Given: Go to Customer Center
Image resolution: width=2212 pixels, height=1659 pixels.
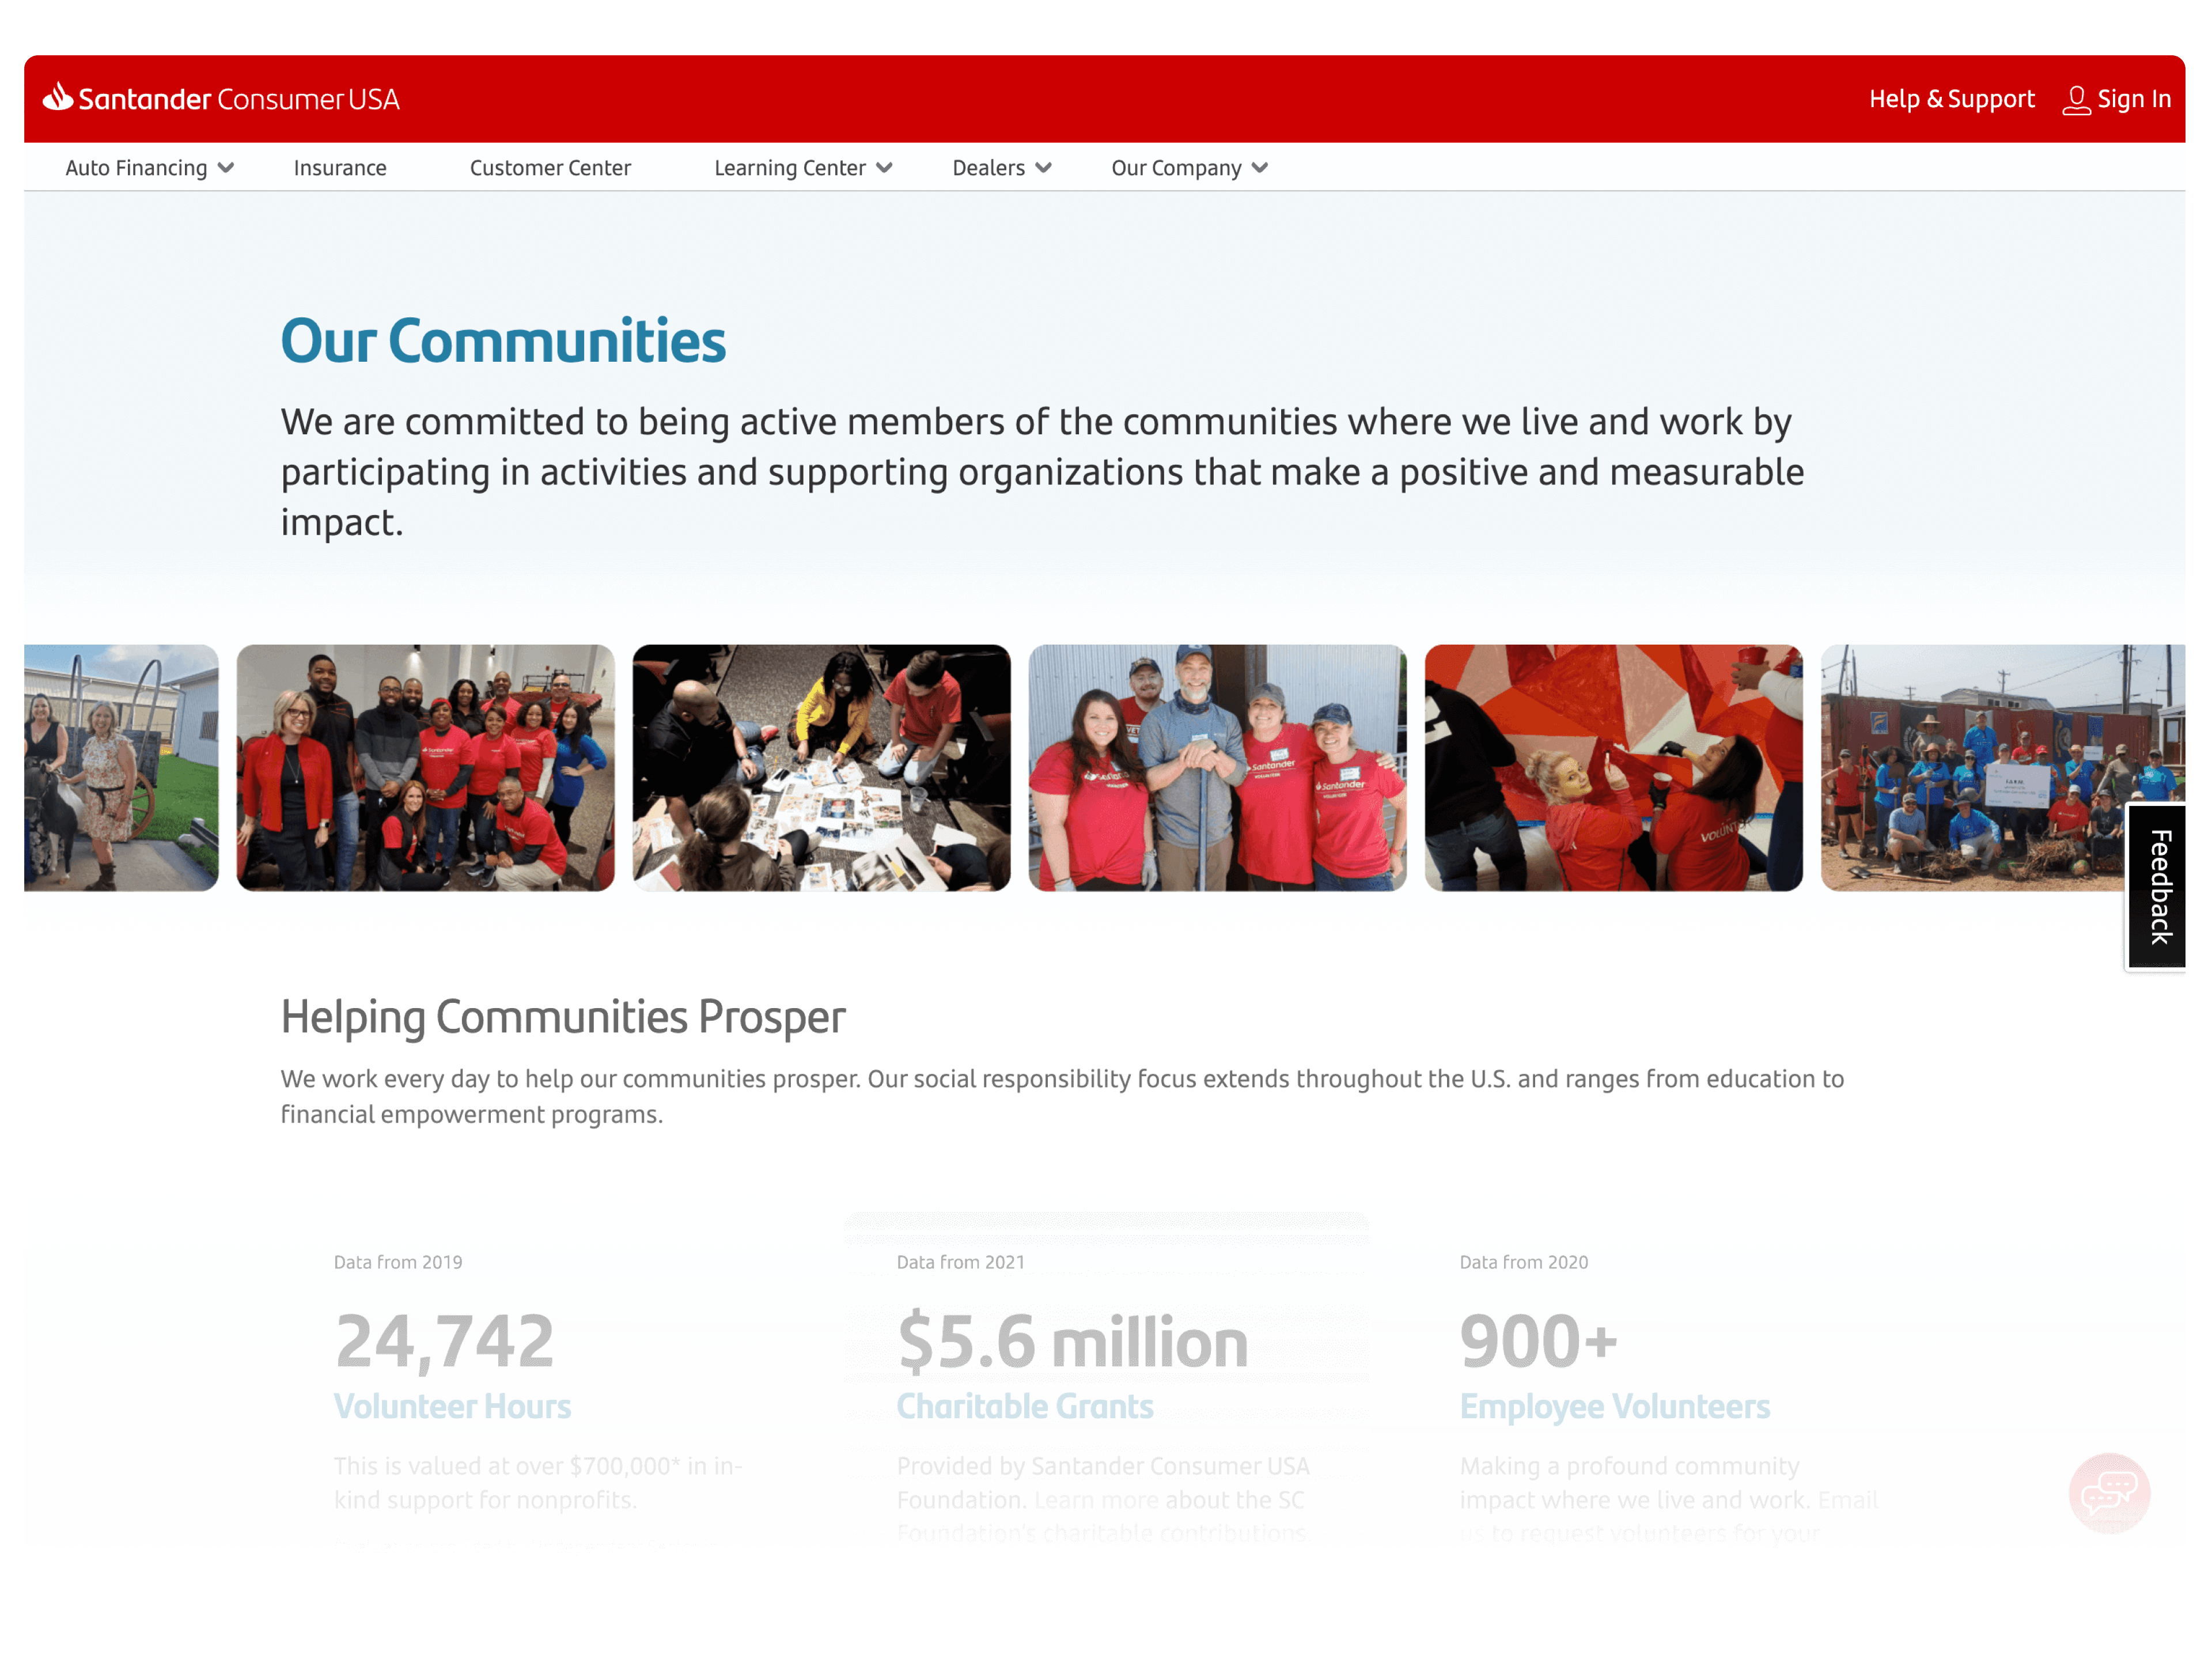Looking at the screenshot, I should [x=550, y=168].
